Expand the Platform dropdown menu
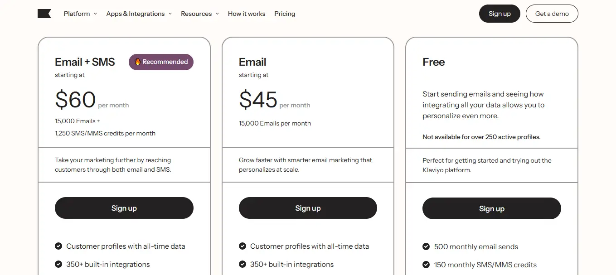The width and height of the screenshot is (616, 275). [x=80, y=14]
